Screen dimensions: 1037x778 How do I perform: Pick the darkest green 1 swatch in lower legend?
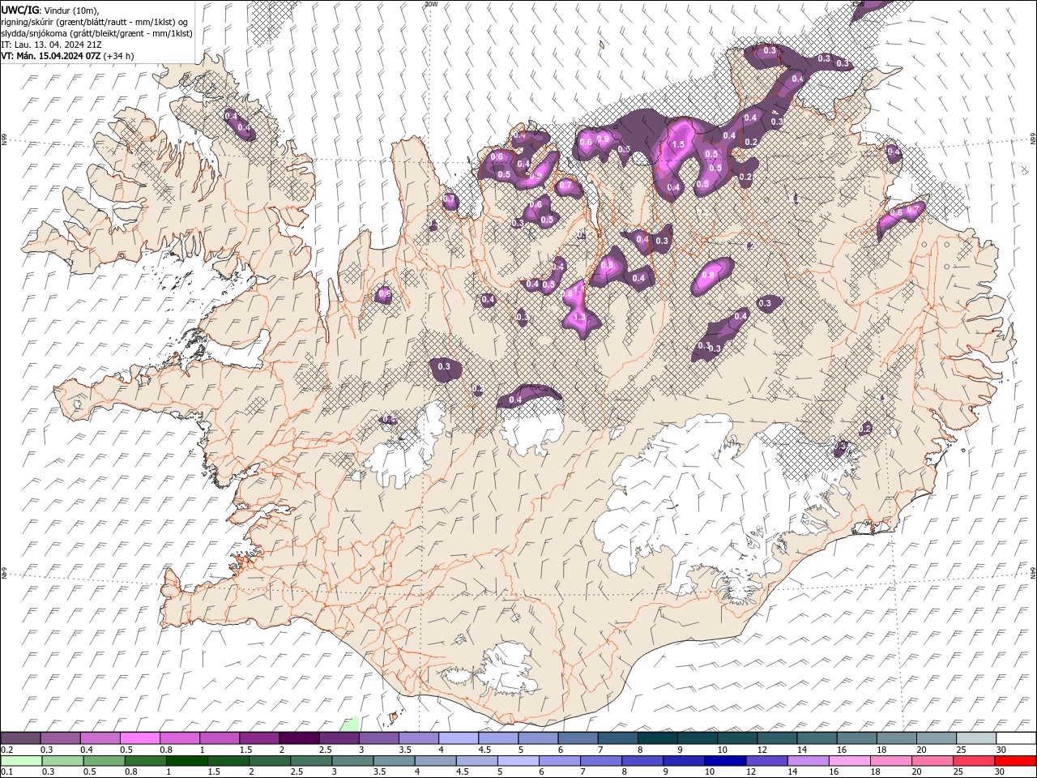click(186, 761)
